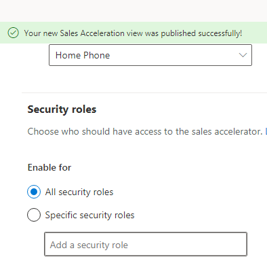Image resolution: width=267 pixels, height=257 pixels.
Task: Click the Home Phone text in combo box
Action: pos(83,55)
